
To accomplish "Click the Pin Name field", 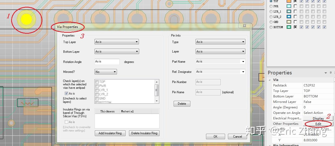I will 208,92.
